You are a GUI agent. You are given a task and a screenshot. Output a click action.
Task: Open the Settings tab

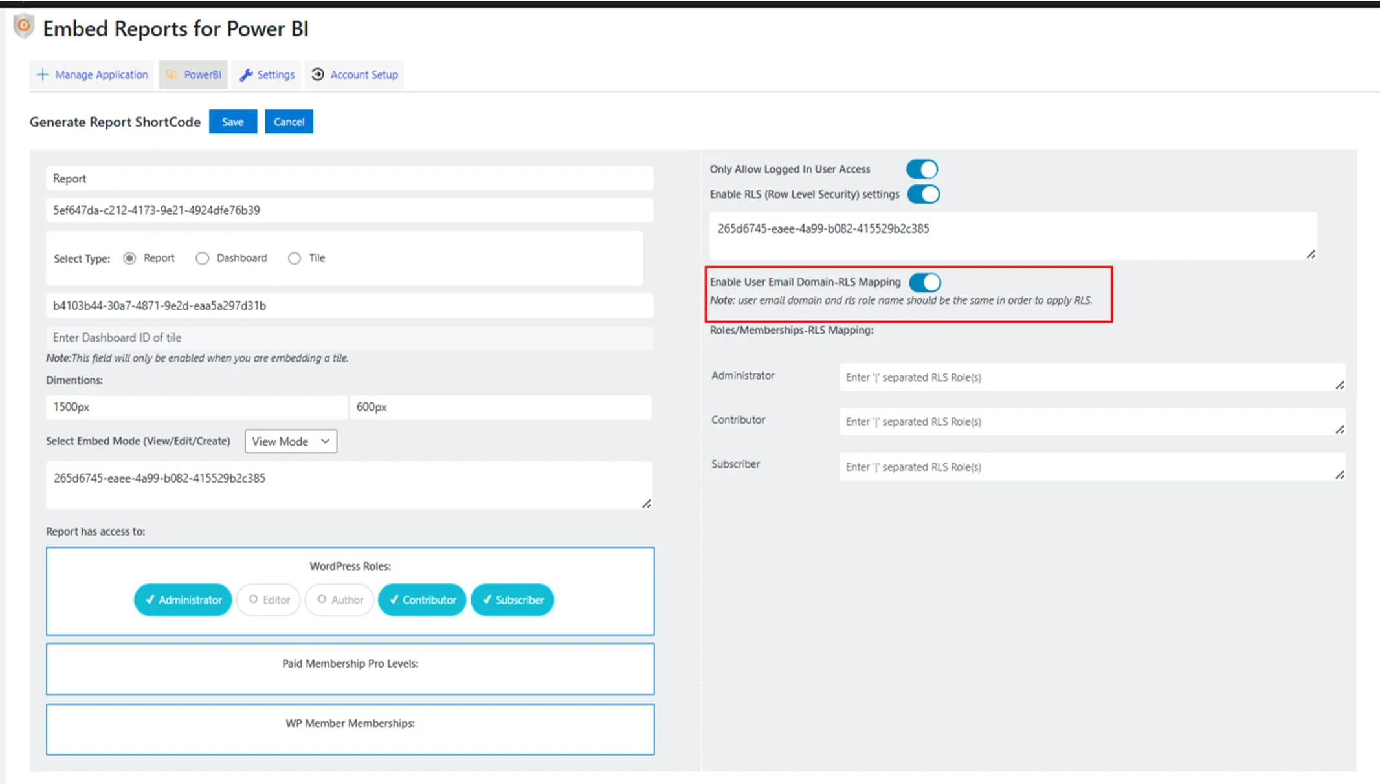(267, 74)
